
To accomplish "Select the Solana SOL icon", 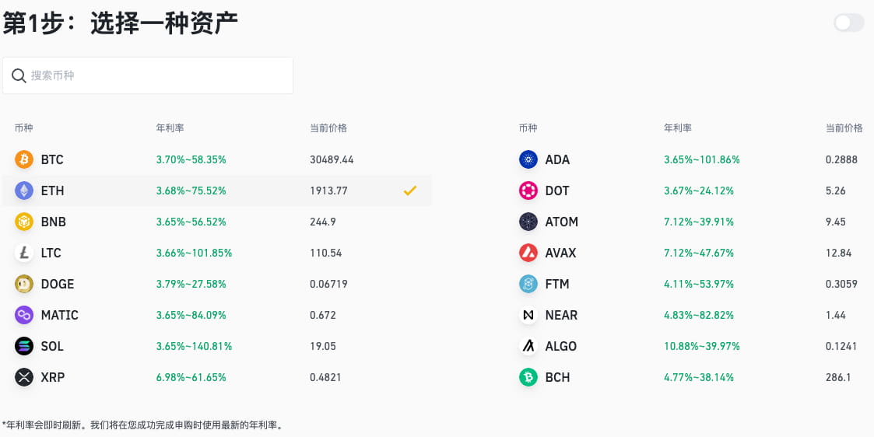I will pyautogui.click(x=24, y=346).
